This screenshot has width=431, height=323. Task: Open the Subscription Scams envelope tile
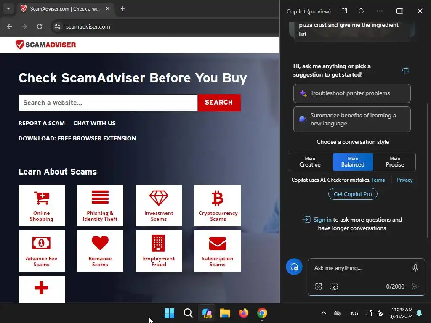[x=218, y=251]
